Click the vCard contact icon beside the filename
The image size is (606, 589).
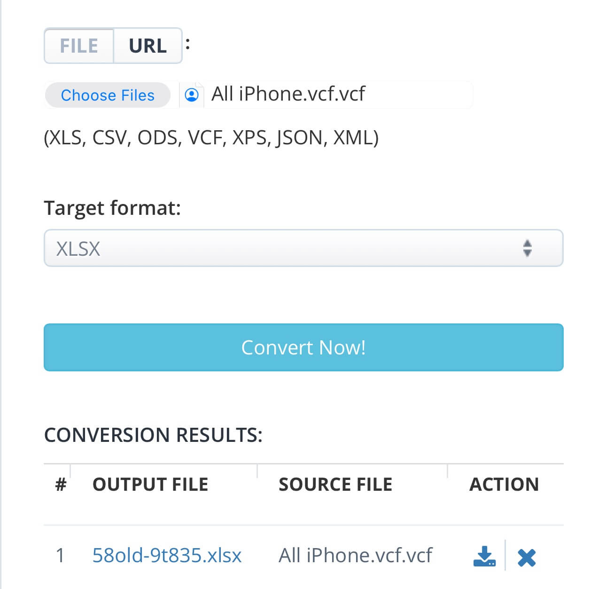pos(192,95)
